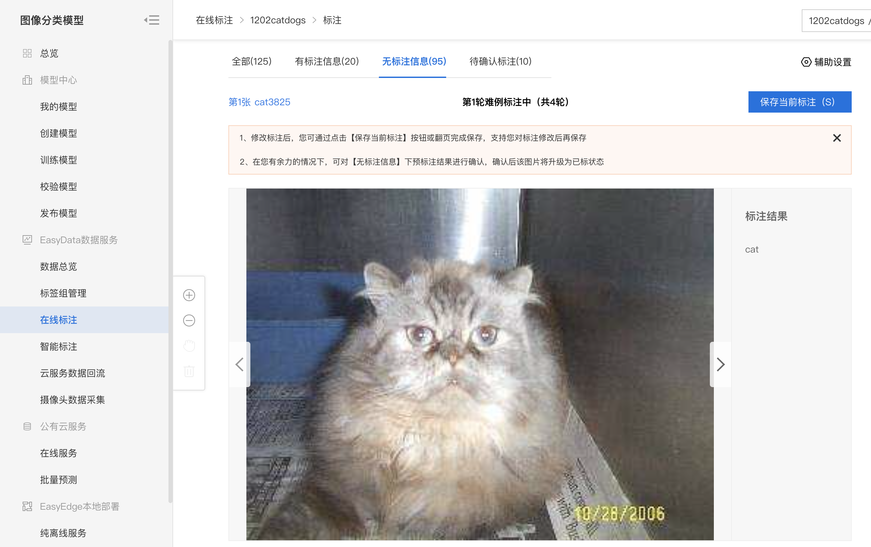Click 保存当前标注 (S) button
Viewport: 871px width, 547px height.
pyautogui.click(x=800, y=102)
